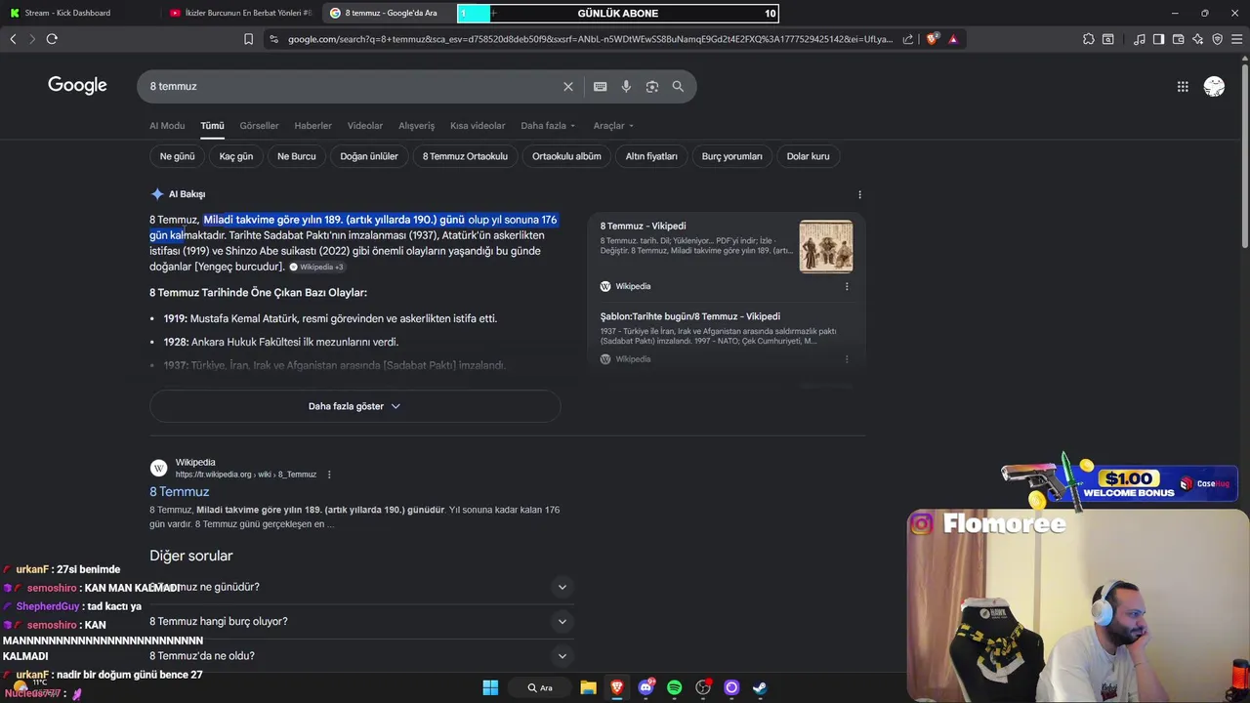Open Spotify from the taskbar
The height and width of the screenshot is (703, 1250).
tap(674, 687)
